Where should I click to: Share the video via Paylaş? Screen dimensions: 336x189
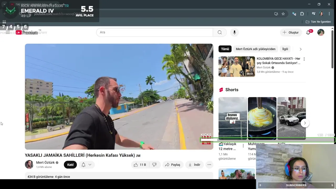tap(172, 165)
